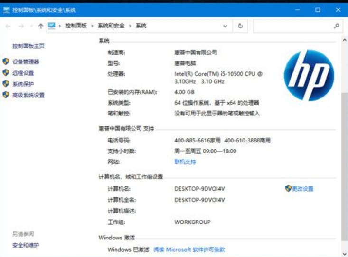Screen dimensions: 348x257
Task: Expand the chevron after 控制面板 breadcrumb
Action: pyautogui.click(x=92, y=26)
